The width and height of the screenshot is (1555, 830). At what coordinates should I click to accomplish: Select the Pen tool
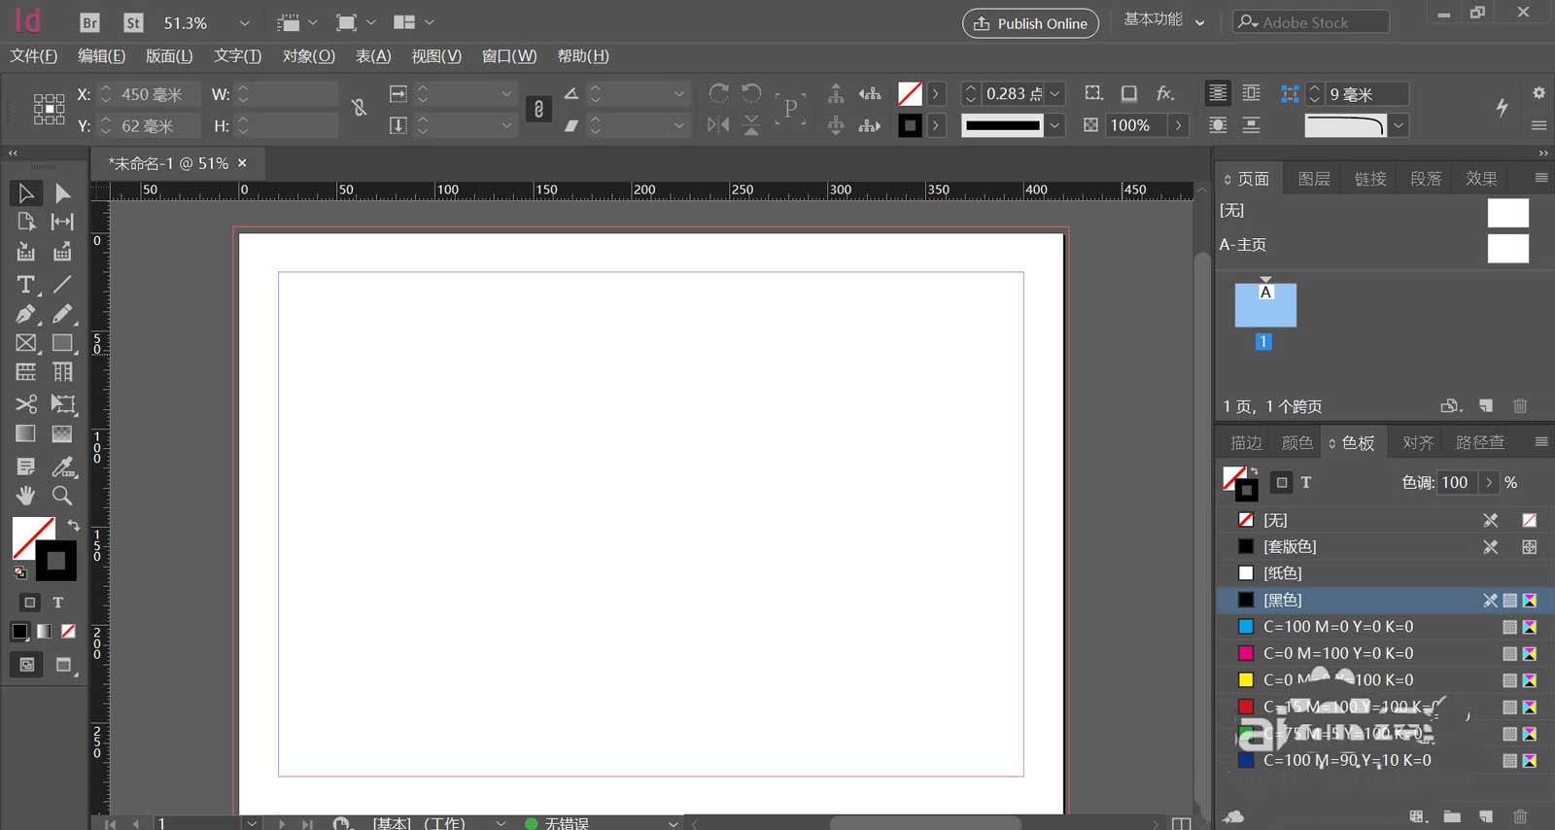coord(25,314)
